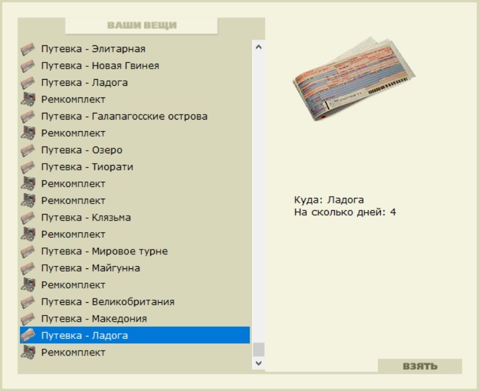Click ticket icon beside Путевка - Мировое турне
The image size is (479, 391).
(x=28, y=251)
